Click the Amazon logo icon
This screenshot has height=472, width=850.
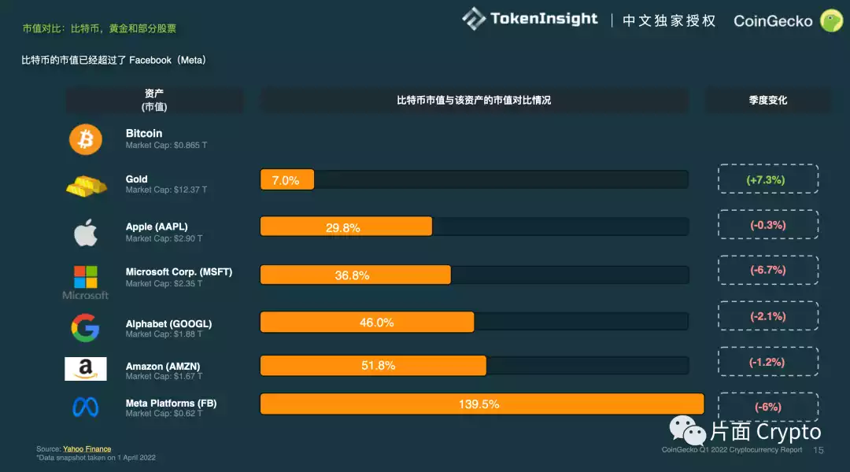click(86, 369)
